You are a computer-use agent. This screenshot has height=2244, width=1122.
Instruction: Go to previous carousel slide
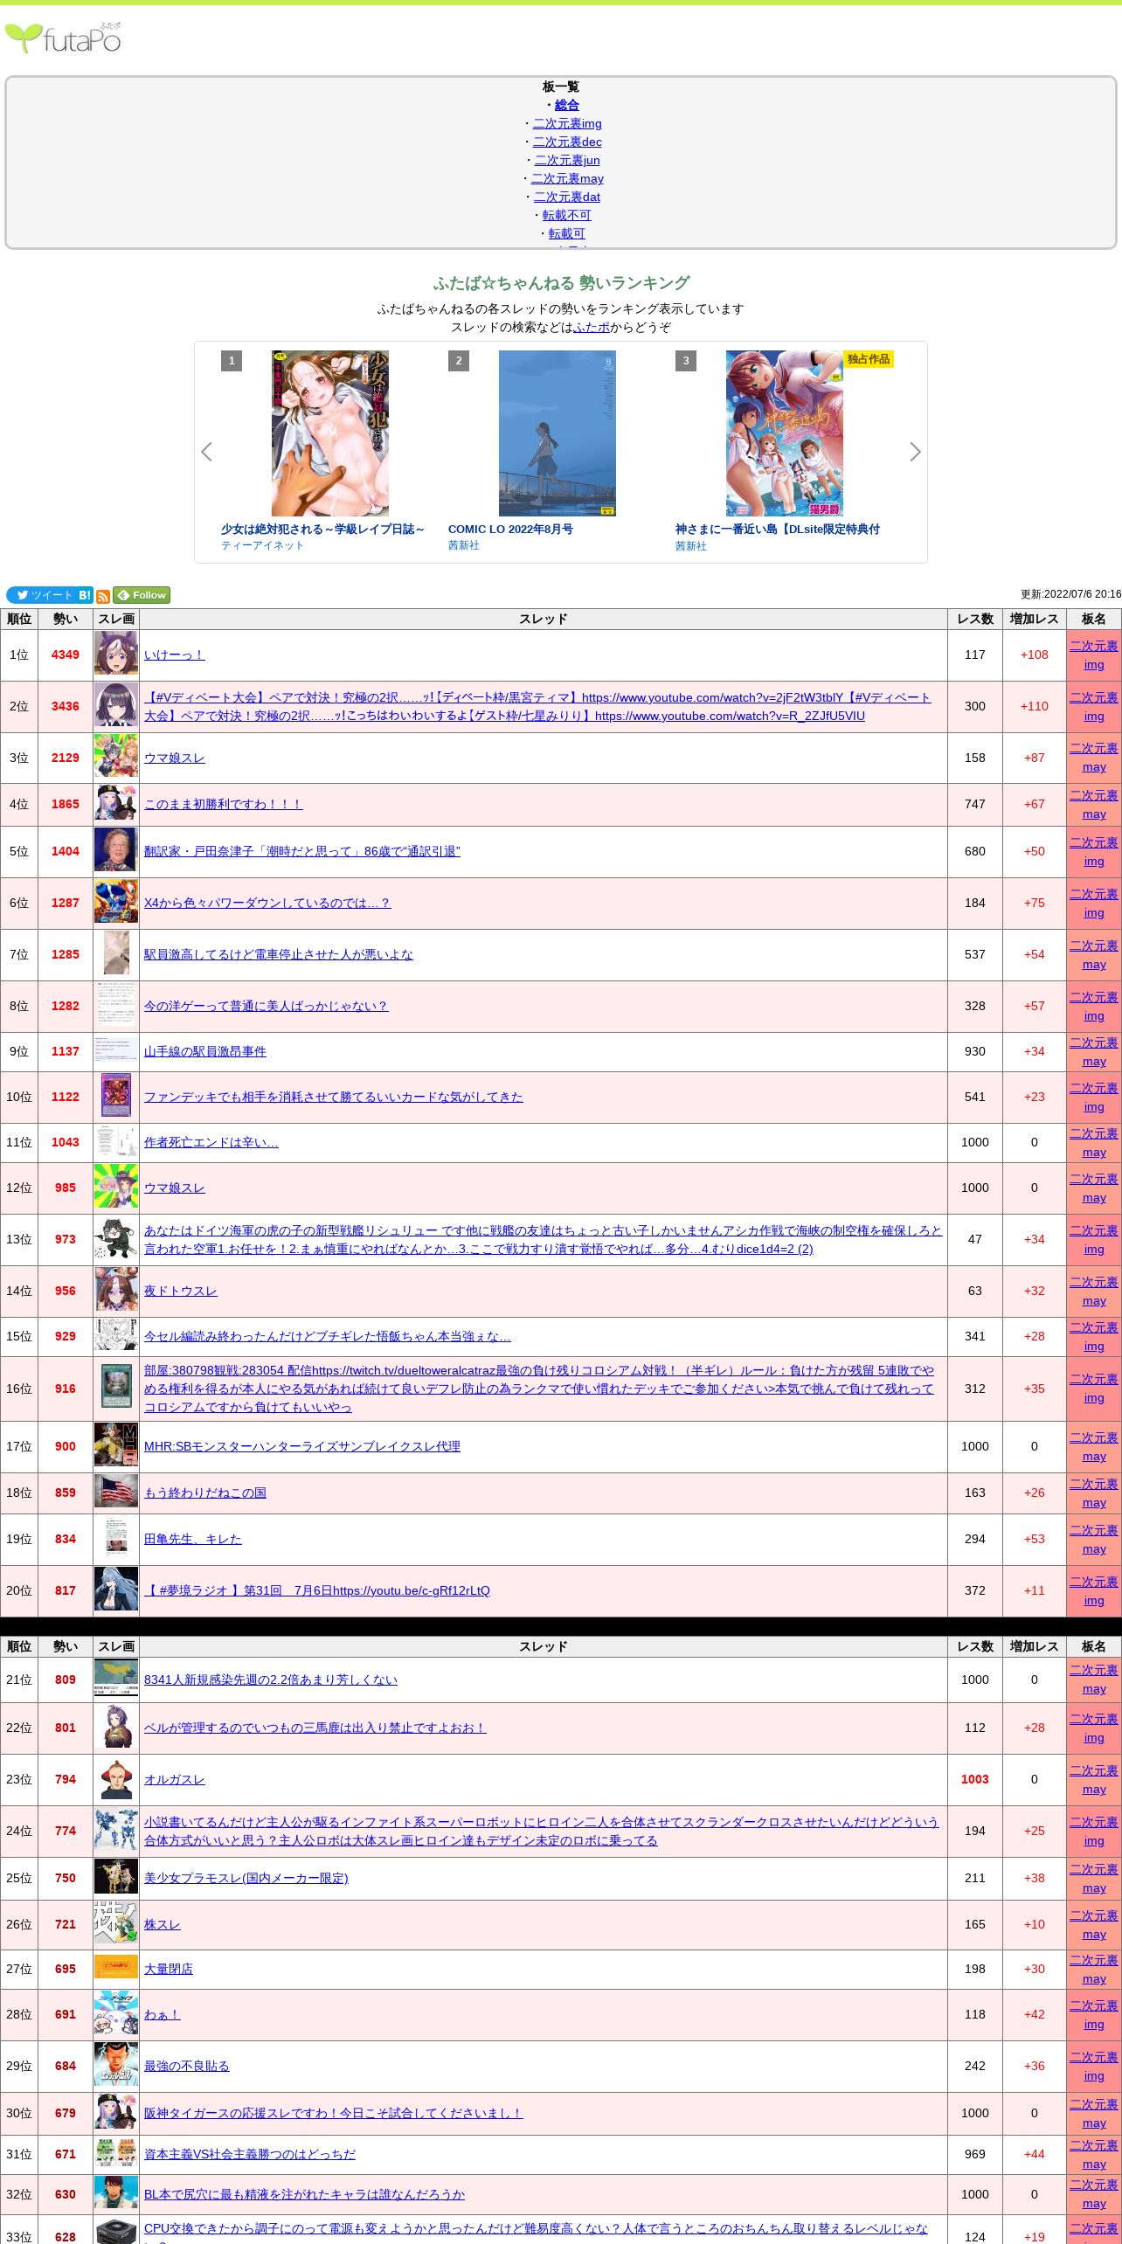207,452
